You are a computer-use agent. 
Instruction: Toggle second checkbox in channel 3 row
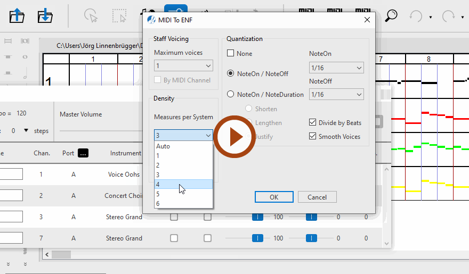pyautogui.click(x=207, y=217)
